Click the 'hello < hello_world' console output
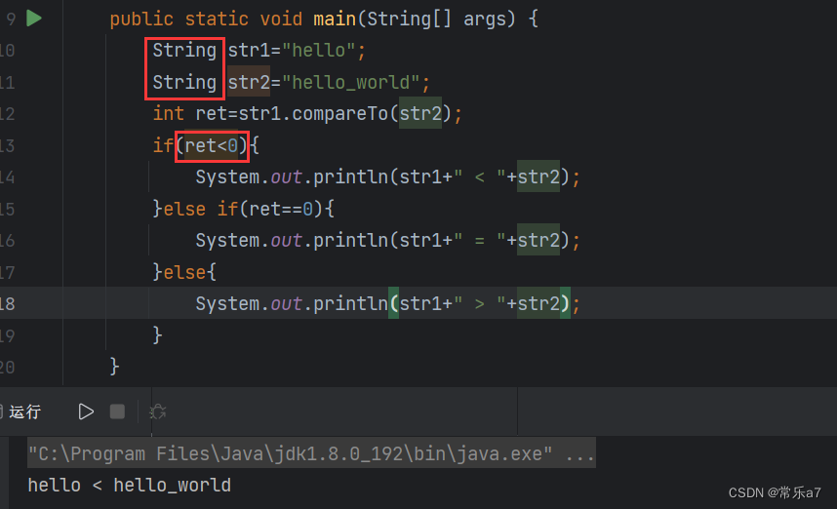The width and height of the screenshot is (837, 509). click(130, 486)
